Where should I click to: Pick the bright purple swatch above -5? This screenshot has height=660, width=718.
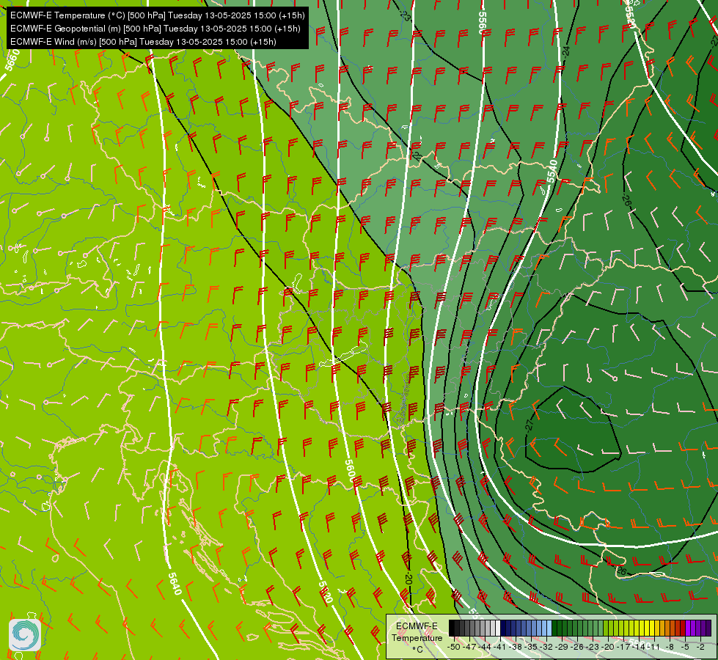[688, 628]
